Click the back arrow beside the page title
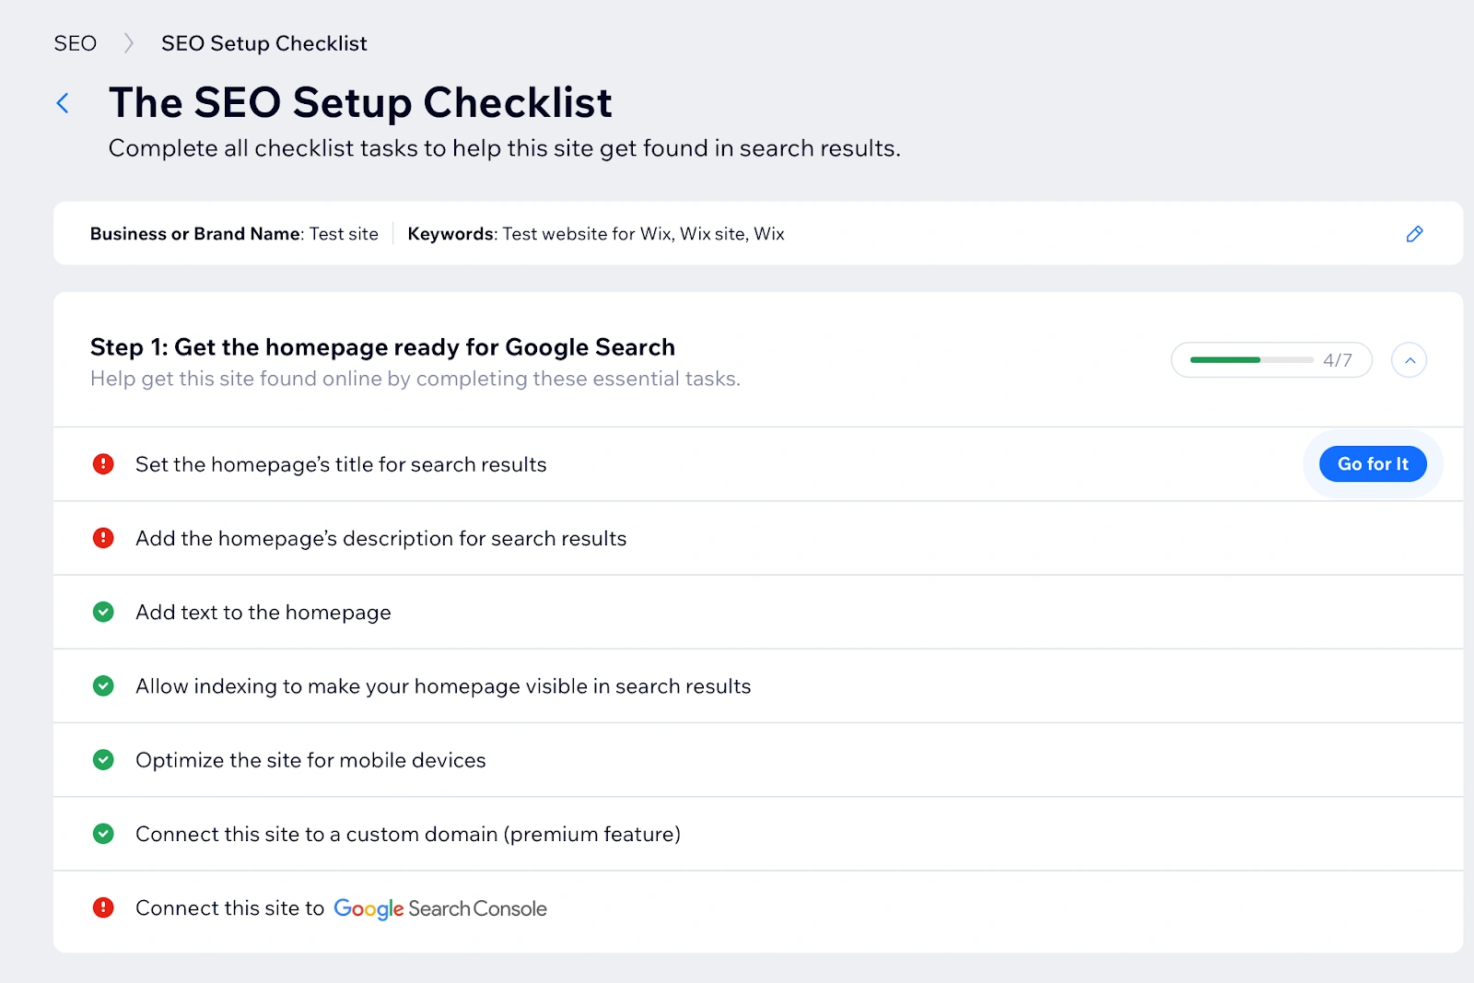The width and height of the screenshot is (1474, 983). pyautogui.click(x=63, y=103)
